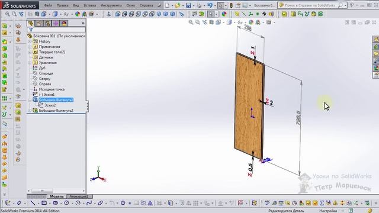This screenshot has height=213, width=379.
Task: Select Эскиз2 in the feature tree
Action: coord(50,105)
